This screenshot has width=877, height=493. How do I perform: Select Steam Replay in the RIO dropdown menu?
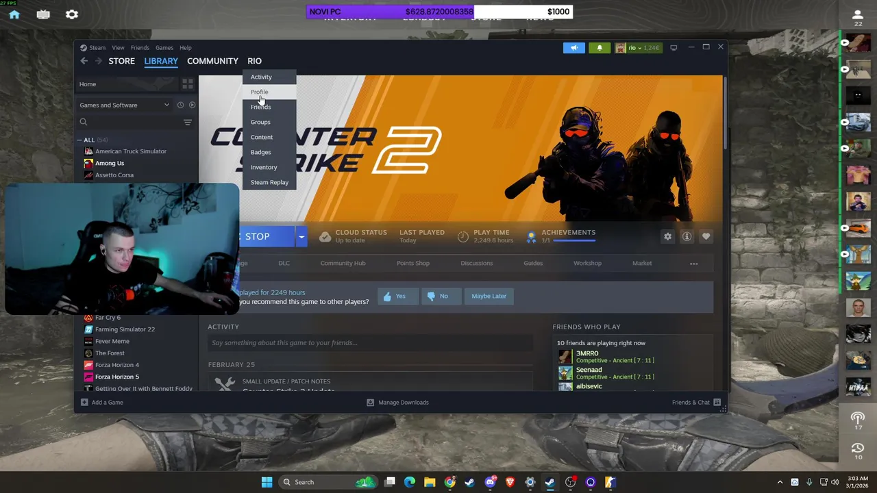coord(269,182)
